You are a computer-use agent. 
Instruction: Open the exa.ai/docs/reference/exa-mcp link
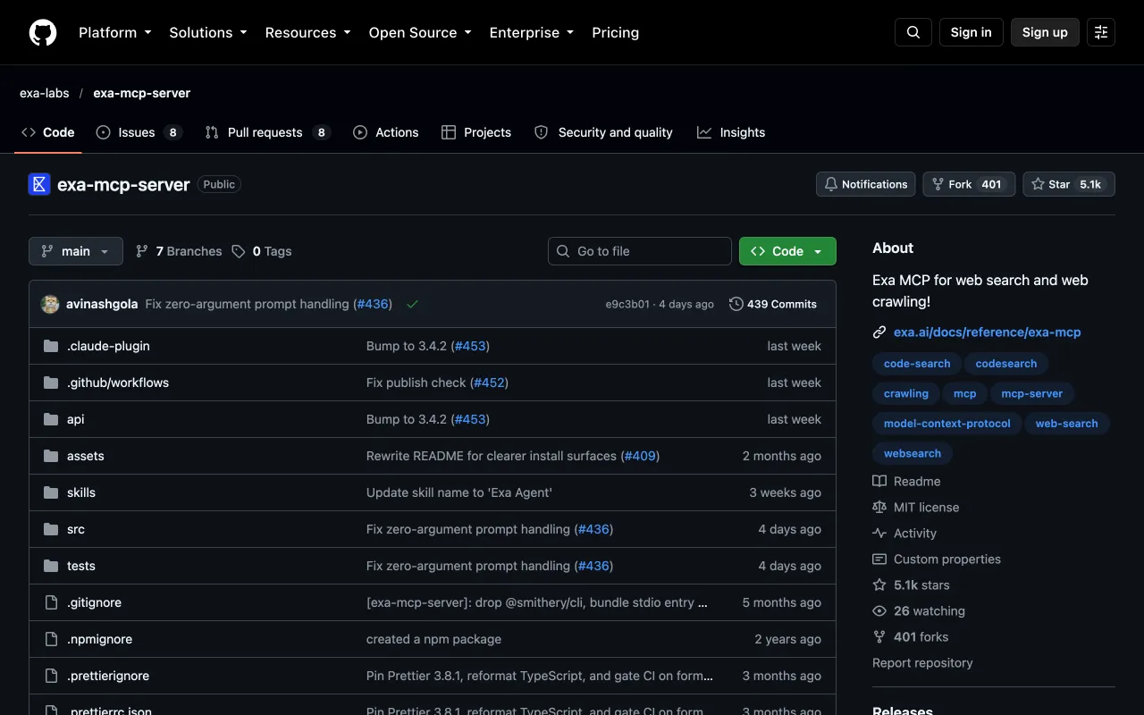tap(987, 332)
